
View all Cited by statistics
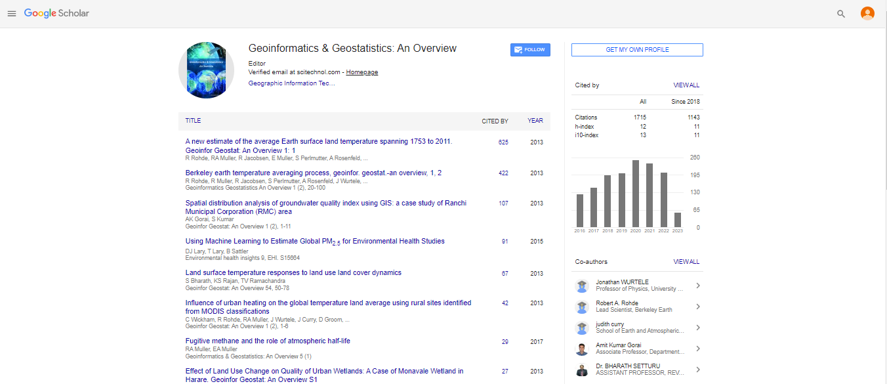point(686,85)
